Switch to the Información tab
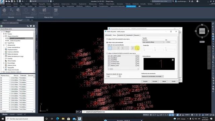This screenshot has width=215, height=121. (108, 35)
